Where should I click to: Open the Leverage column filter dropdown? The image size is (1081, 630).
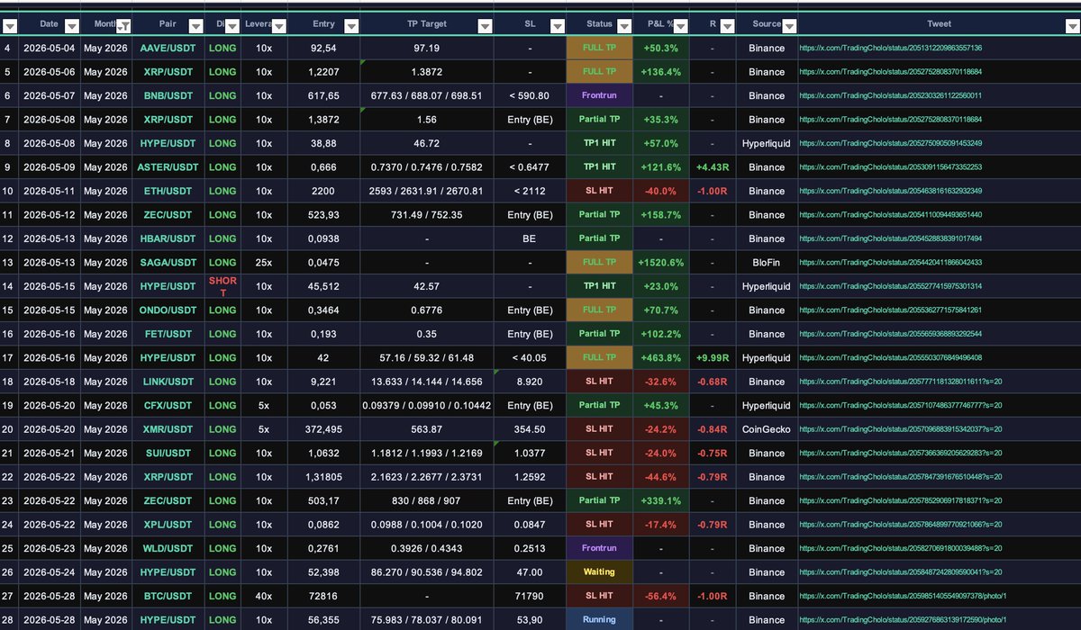[280, 25]
